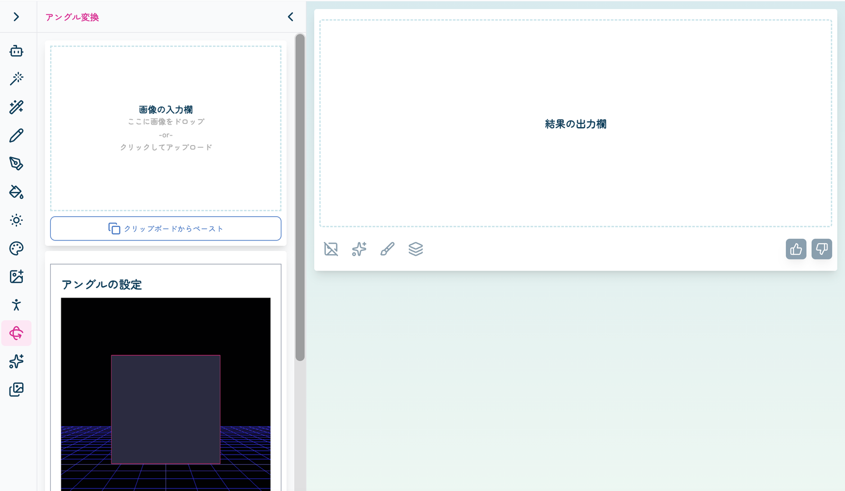
Task: Open the robot assistant tool
Action: pos(16,51)
